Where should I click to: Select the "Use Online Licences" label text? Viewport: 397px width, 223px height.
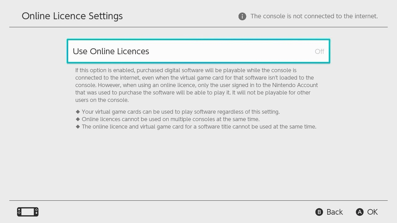click(111, 51)
